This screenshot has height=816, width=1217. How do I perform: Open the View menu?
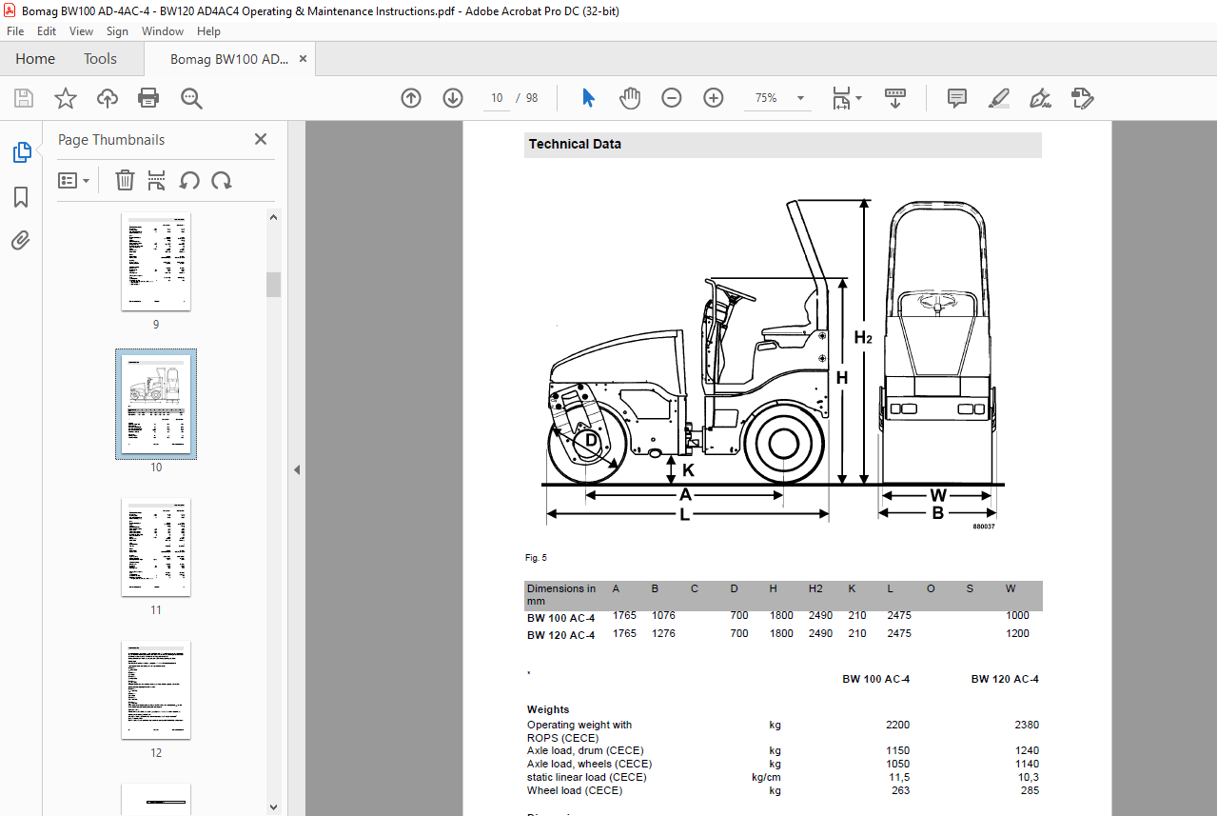click(x=81, y=31)
